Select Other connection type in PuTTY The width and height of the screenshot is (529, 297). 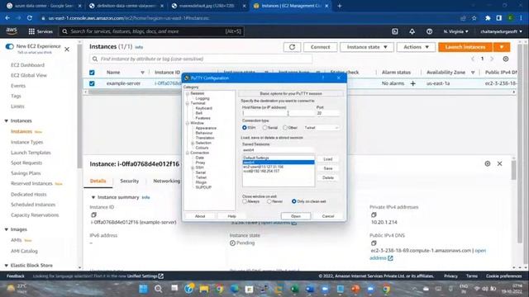[x=285, y=128]
